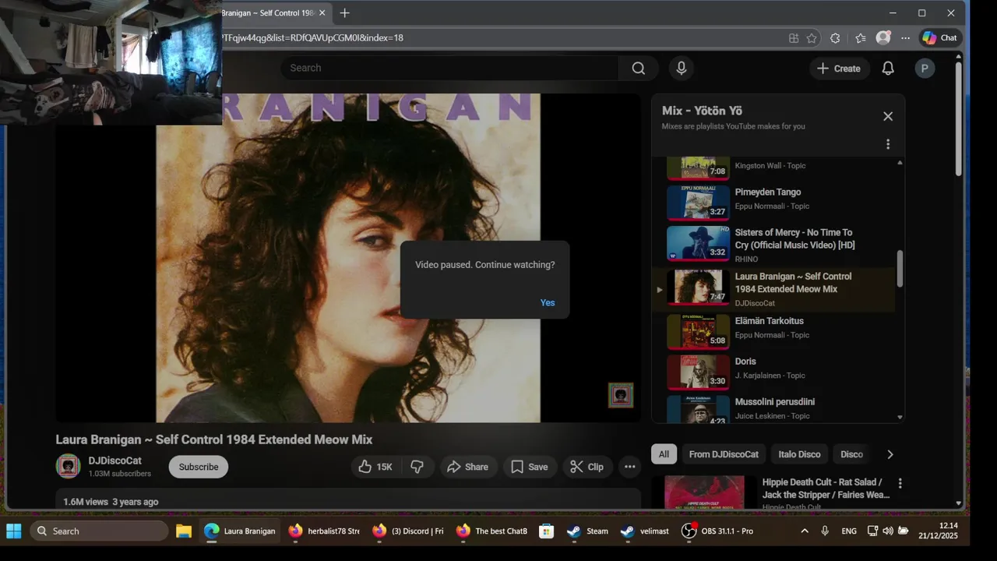Open YouTube notifications bell
The height and width of the screenshot is (561, 997).
pyautogui.click(x=888, y=69)
